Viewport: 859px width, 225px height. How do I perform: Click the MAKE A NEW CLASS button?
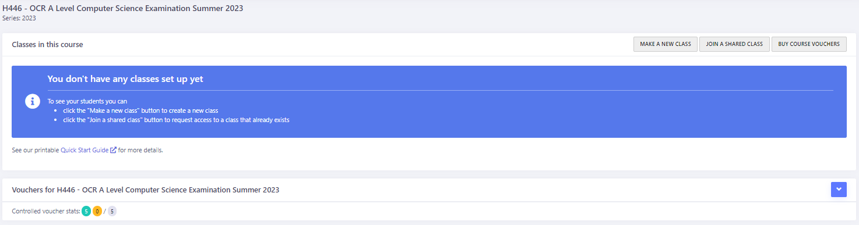pos(665,44)
